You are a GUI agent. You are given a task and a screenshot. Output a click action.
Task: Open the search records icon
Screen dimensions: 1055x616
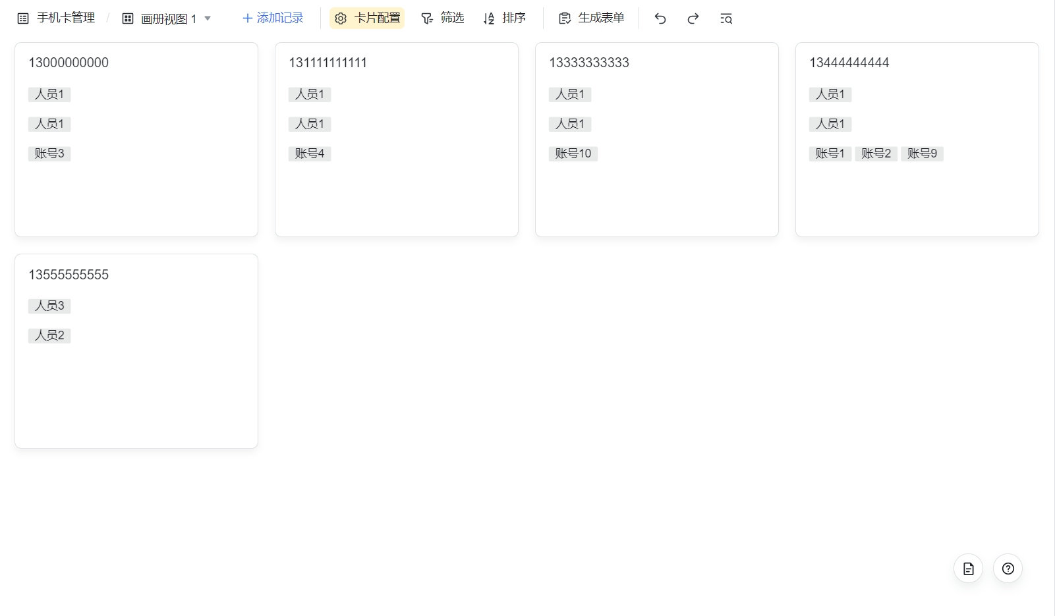[726, 18]
